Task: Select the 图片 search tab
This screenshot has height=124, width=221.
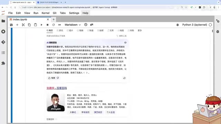Action: (x=70, y=30)
